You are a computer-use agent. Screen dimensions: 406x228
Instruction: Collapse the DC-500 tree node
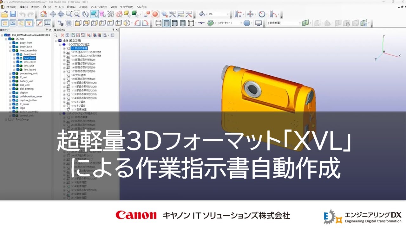[x=6, y=39]
